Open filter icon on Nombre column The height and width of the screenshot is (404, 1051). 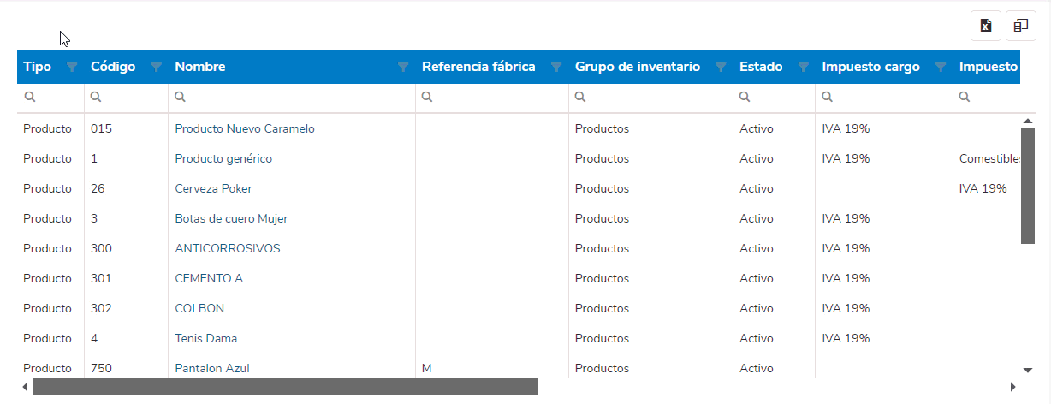tap(403, 67)
